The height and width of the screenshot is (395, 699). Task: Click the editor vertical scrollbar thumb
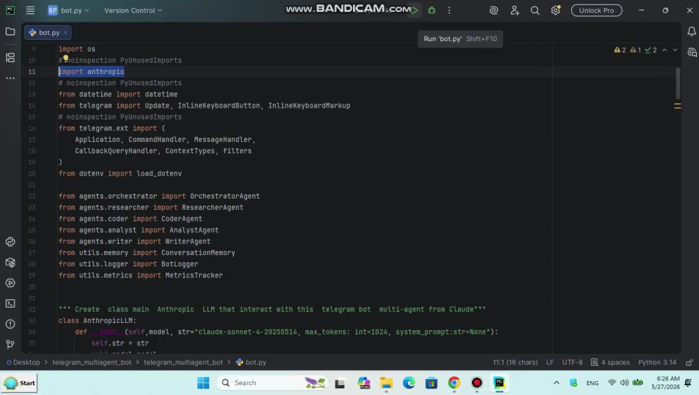pyautogui.click(x=678, y=83)
